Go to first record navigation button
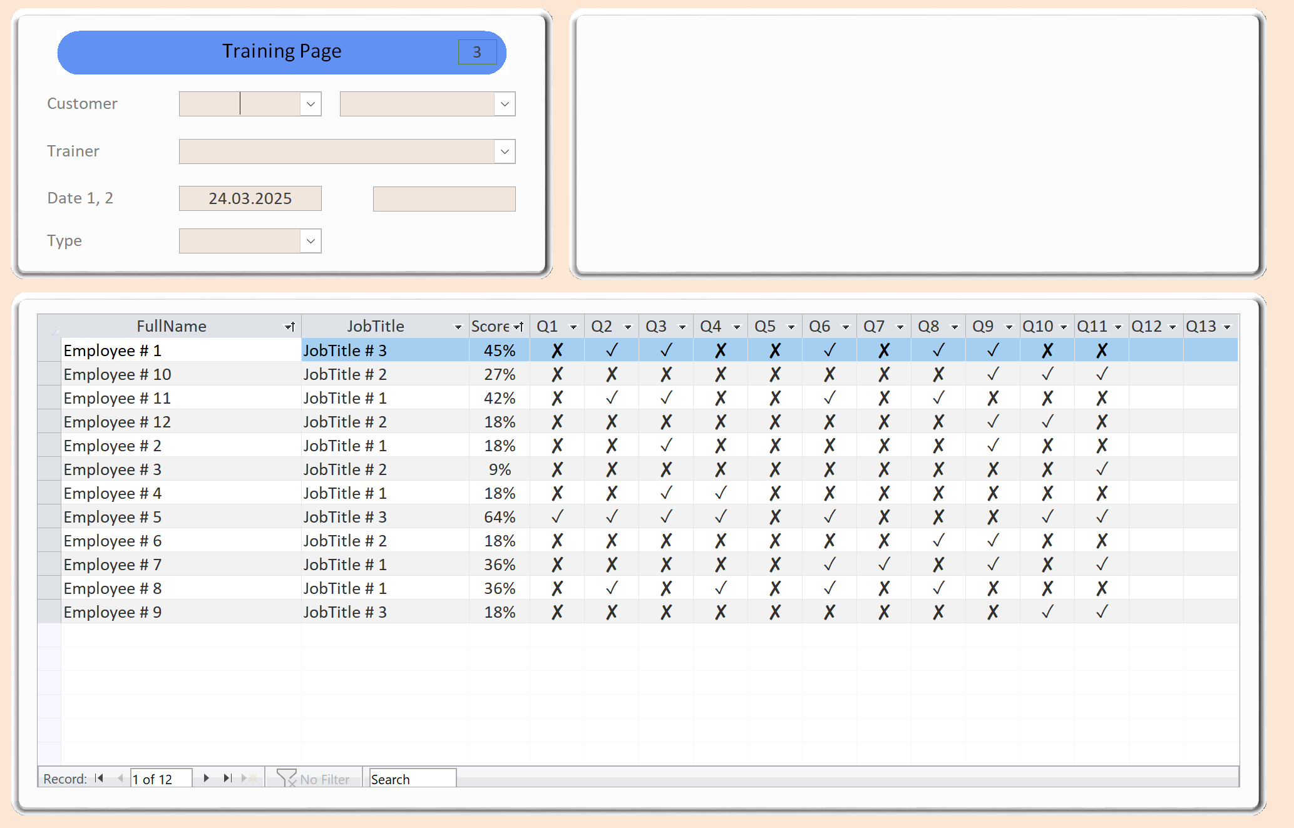Image resolution: width=1294 pixels, height=828 pixels. click(x=99, y=778)
